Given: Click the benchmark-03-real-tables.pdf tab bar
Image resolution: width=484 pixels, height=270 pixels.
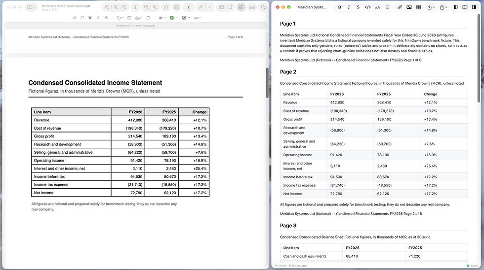Looking at the screenshot, I should [x=135, y=26].
